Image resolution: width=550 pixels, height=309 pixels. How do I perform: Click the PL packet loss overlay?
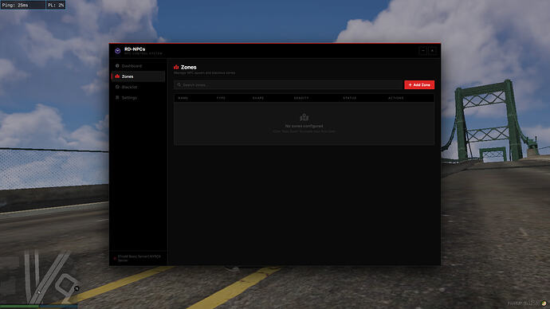pos(56,5)
